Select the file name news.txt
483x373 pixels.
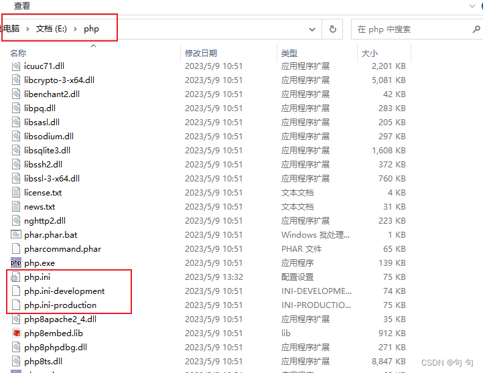(x=40, y=207)
